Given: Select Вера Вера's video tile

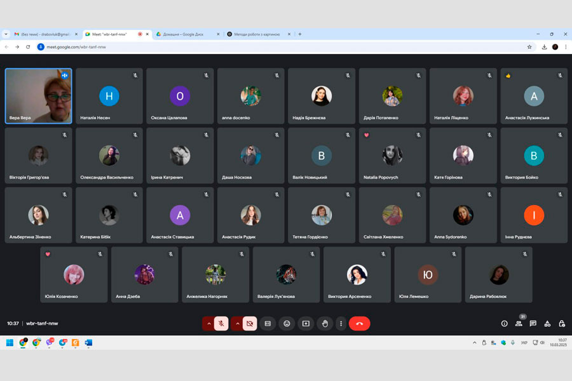Looking at the screenshot, I should coord(38,96).
